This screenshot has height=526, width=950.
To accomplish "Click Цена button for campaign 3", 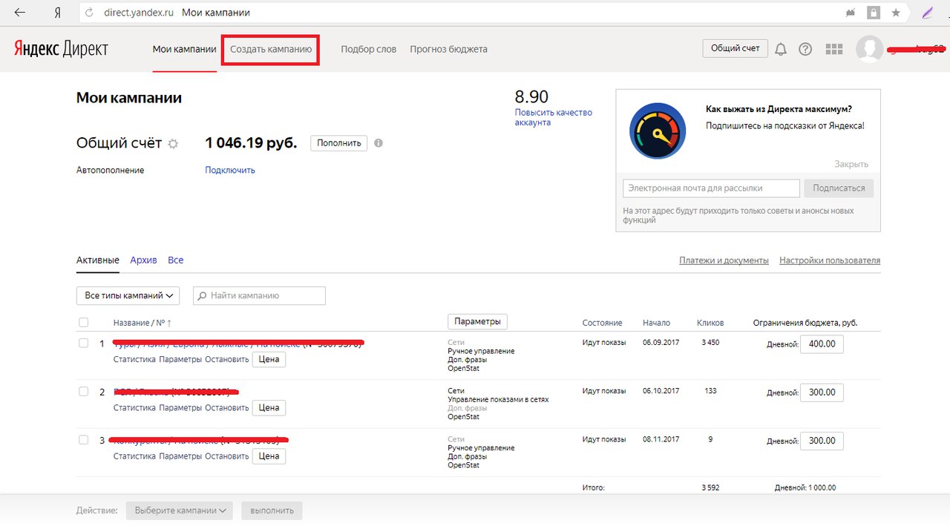I will pos(269,456).
